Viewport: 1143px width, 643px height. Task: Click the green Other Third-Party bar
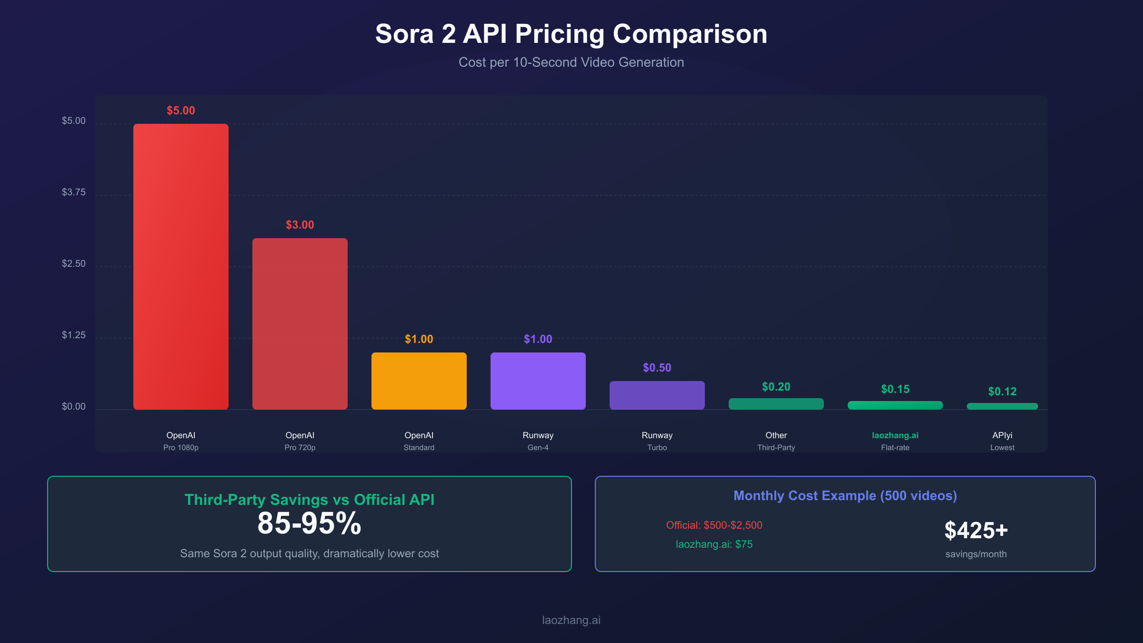pyautogui.click(x=776, y=404)
